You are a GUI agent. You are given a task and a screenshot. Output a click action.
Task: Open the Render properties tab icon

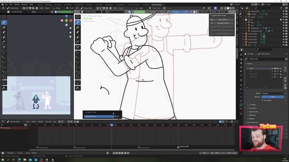[241, 59]
